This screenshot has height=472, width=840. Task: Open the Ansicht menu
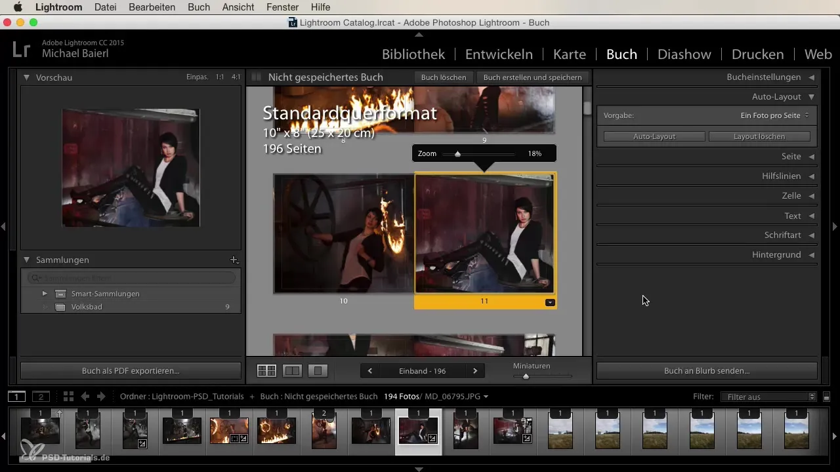click(x=240, y=7)
